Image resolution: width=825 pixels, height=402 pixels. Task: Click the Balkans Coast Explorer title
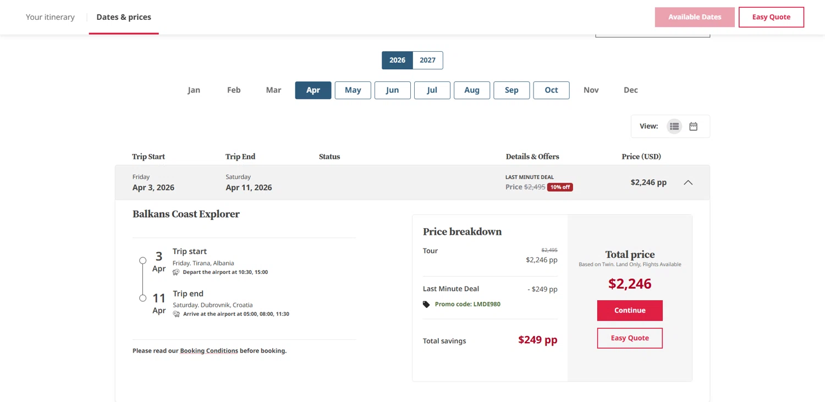(x=186, y=214)
